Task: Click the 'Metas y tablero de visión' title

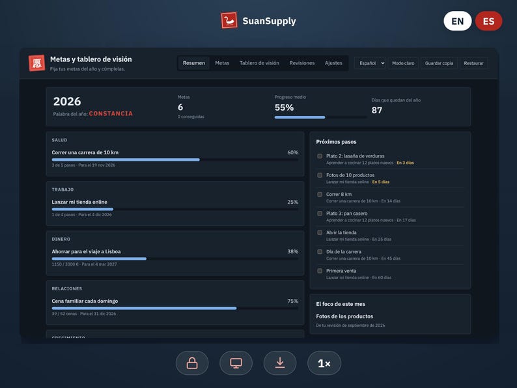Action: [91, 59]
